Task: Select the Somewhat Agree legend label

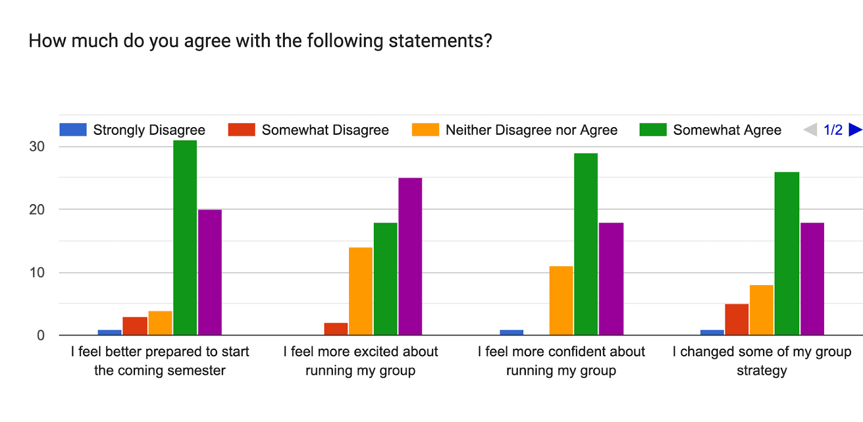Action: tap(727, 130)
